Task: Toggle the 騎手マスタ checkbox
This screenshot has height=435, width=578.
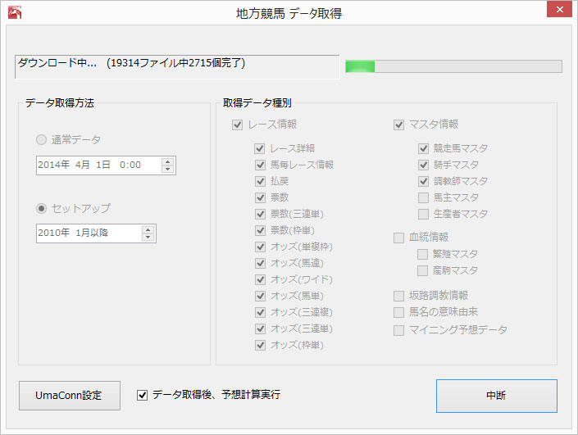Action: point(423,165)
